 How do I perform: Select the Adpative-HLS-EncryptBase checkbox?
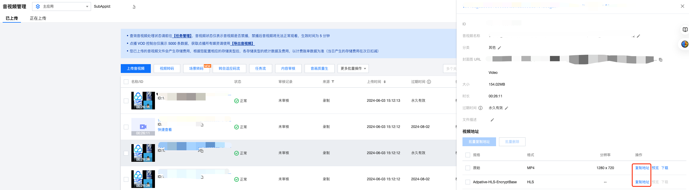(x=468, y=182)
